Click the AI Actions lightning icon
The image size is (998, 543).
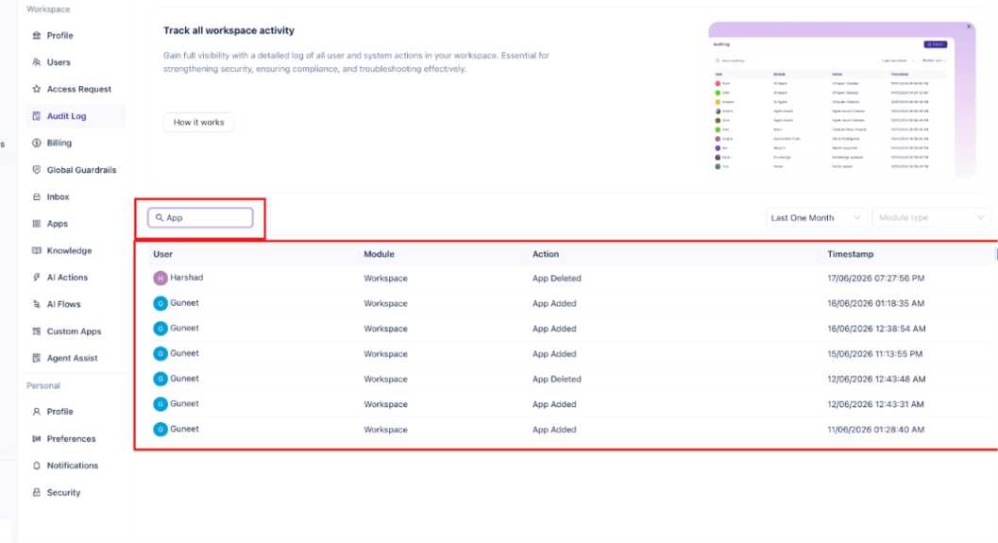[x=36, y=278]
